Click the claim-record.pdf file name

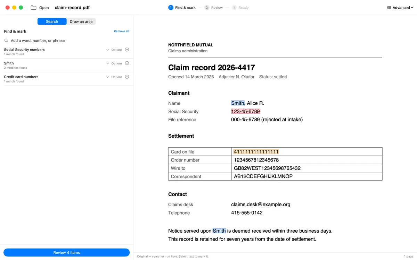[x=72, y=8]
